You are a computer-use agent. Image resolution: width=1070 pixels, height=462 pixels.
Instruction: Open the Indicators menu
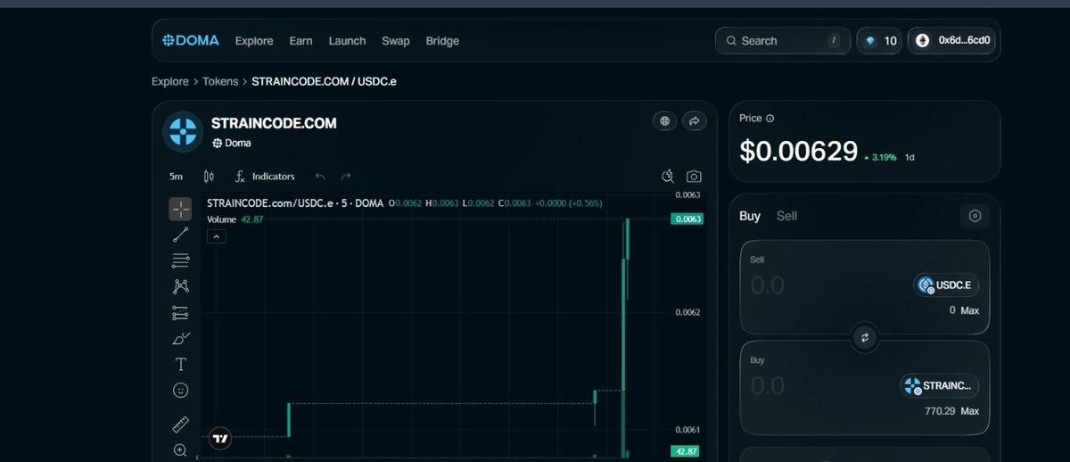coord(265,177)
